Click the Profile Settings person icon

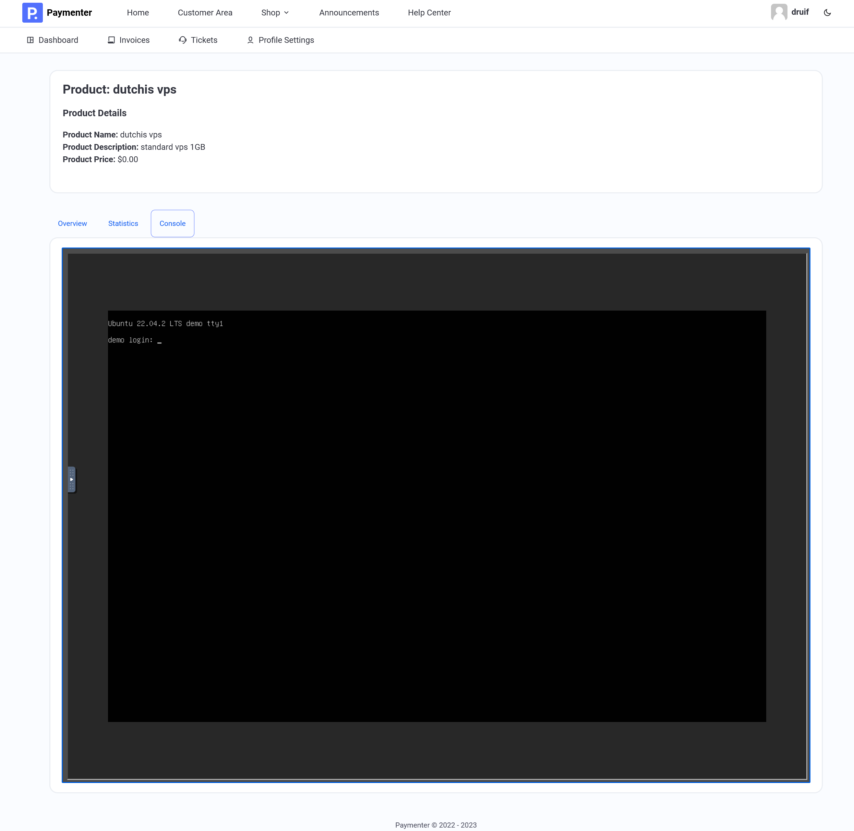click(x=250, y=40)
